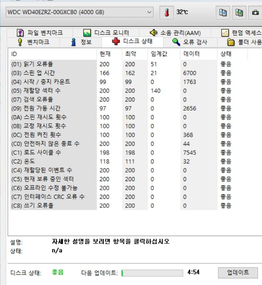Click the 32℃ temperature reading

tap(182, 12)
